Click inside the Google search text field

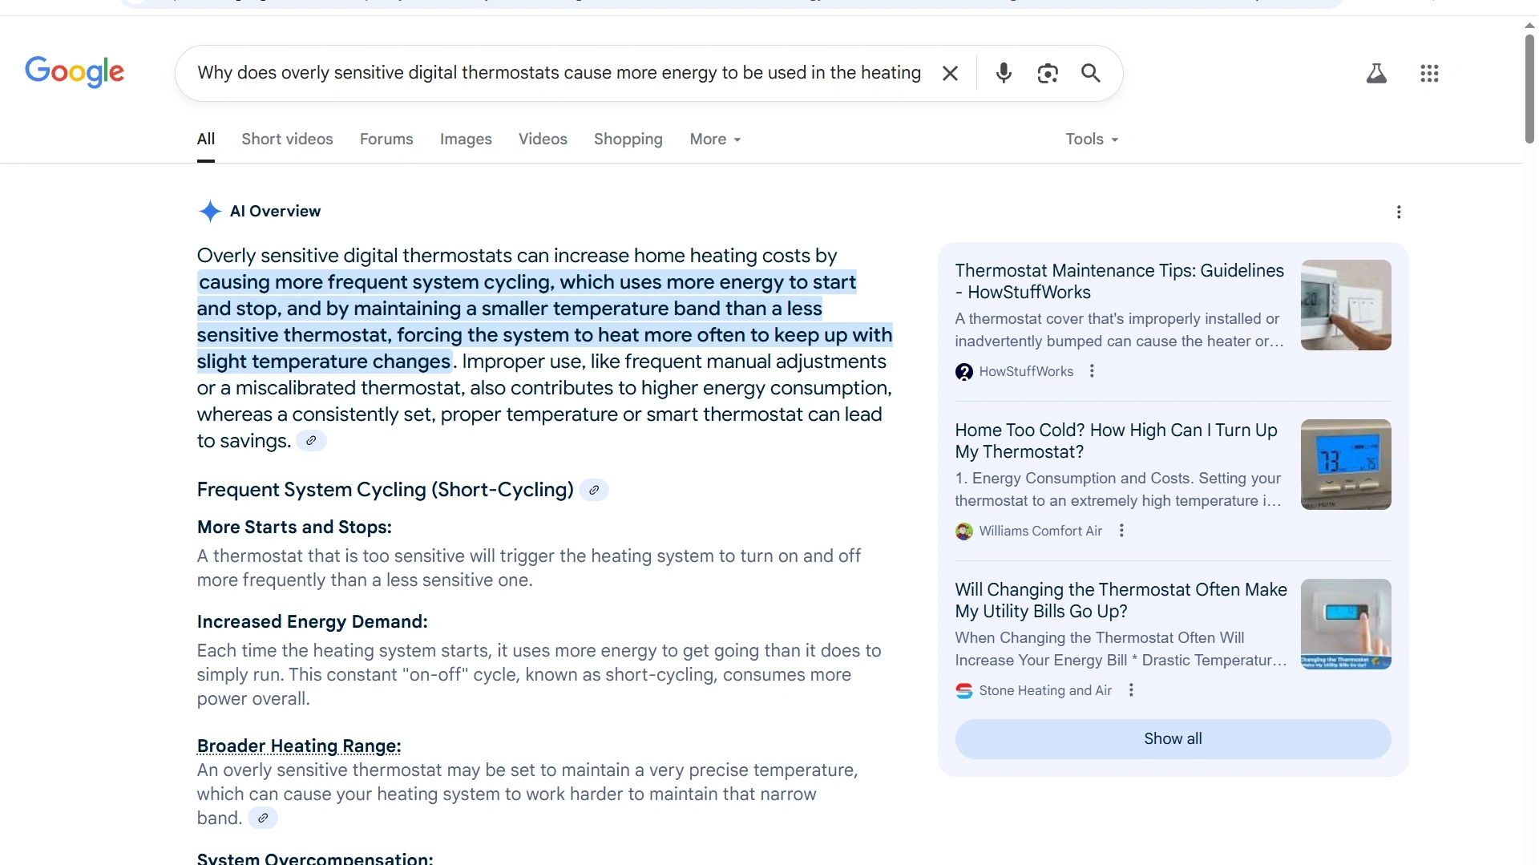point(559,73)
